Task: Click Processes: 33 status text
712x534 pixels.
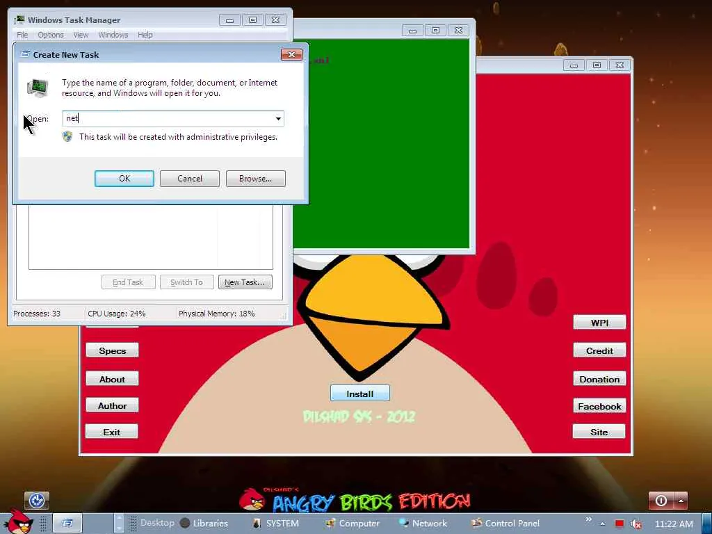Action: [37, 314]
